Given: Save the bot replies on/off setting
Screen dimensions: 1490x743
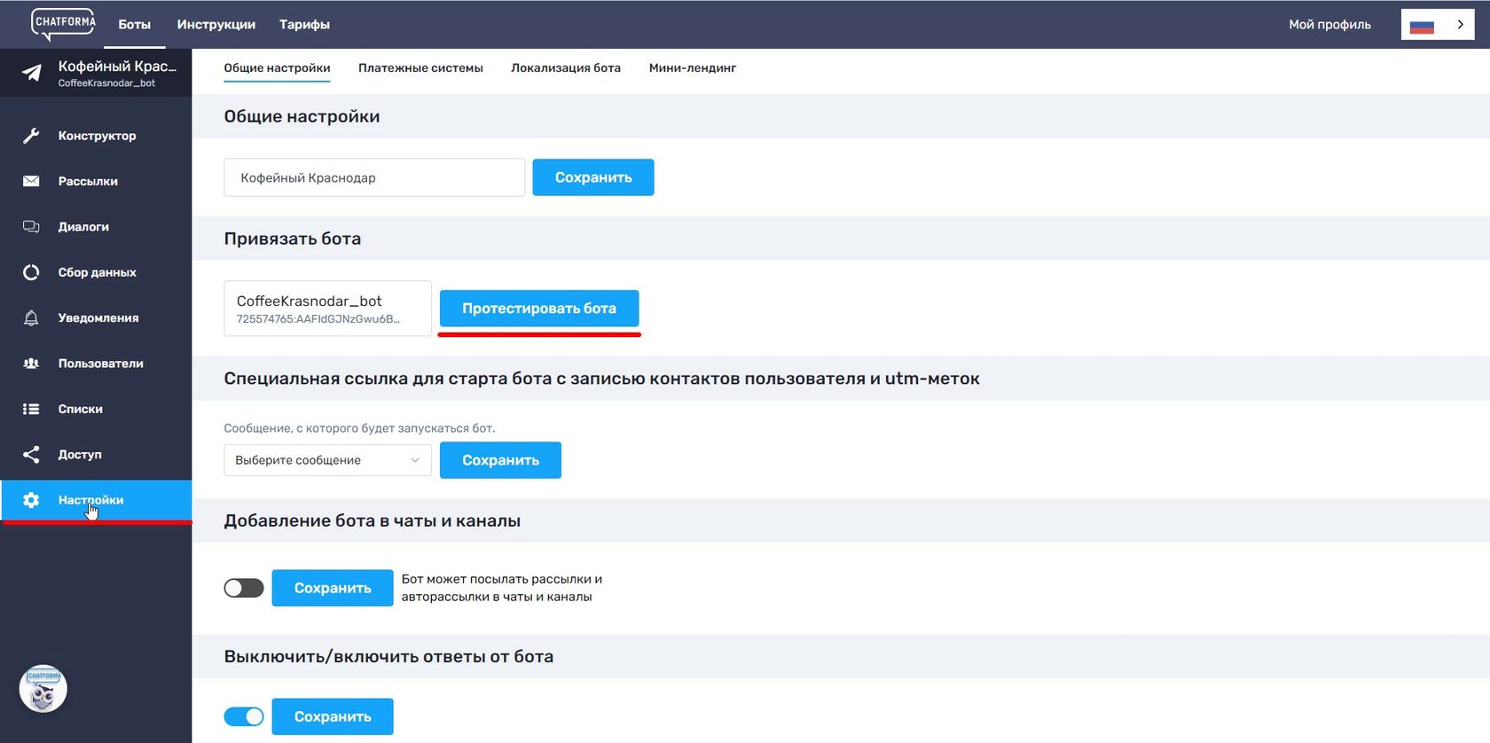Looking at the screenshot, I should click(333, 716).
